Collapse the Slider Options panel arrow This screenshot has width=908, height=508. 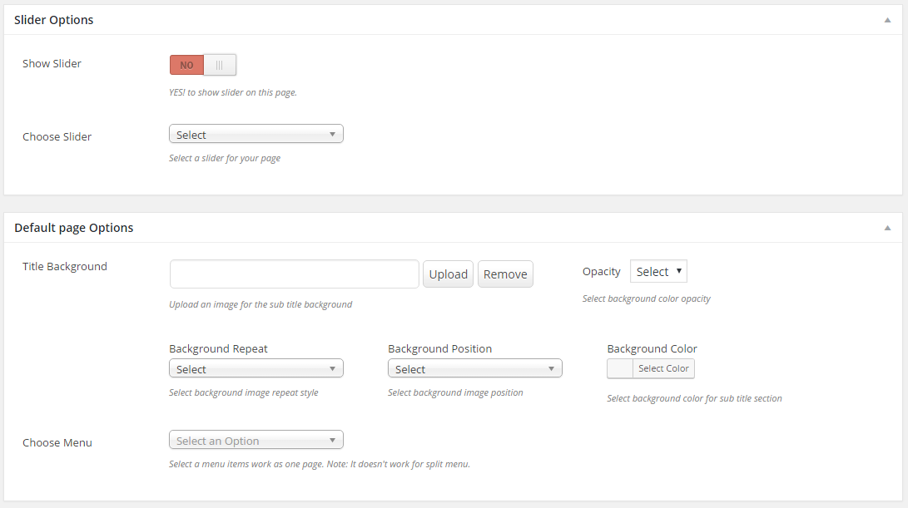click(887, 20)
